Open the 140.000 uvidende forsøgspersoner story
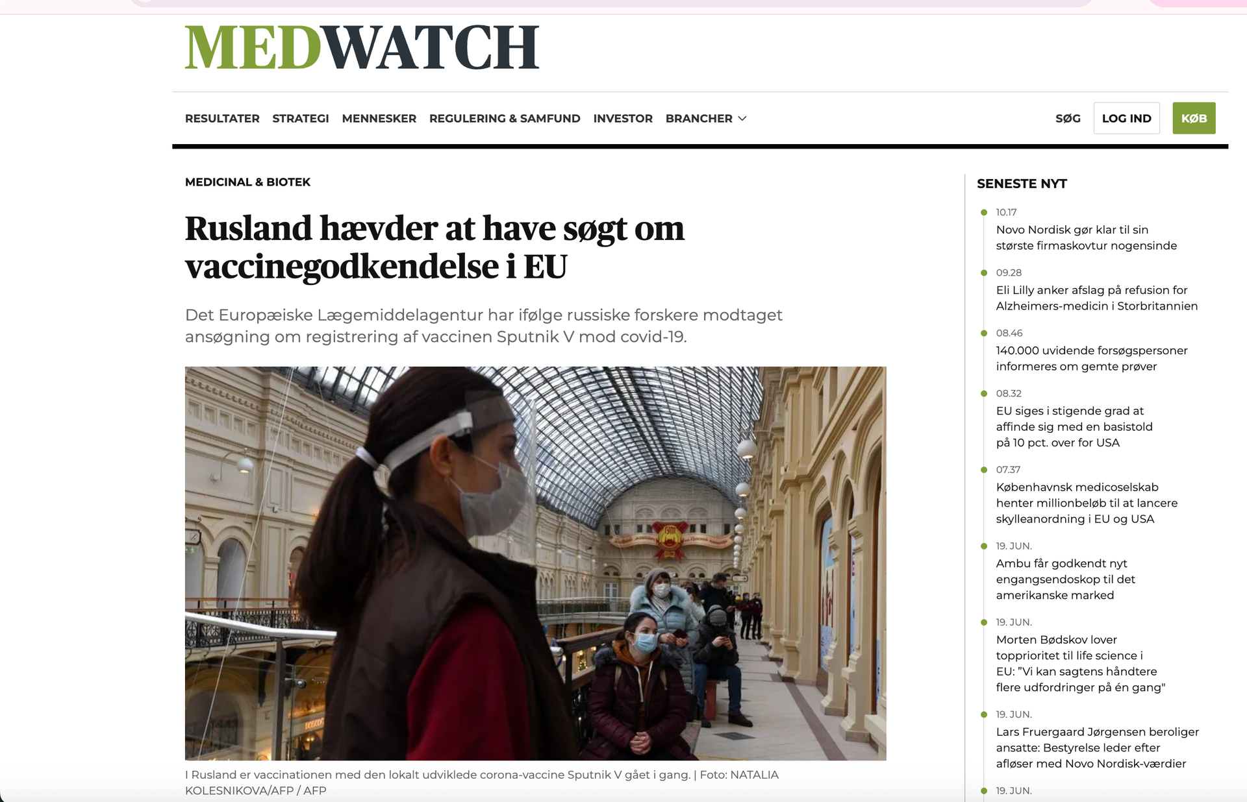Screen dimensions: 1247x802 1091,358
